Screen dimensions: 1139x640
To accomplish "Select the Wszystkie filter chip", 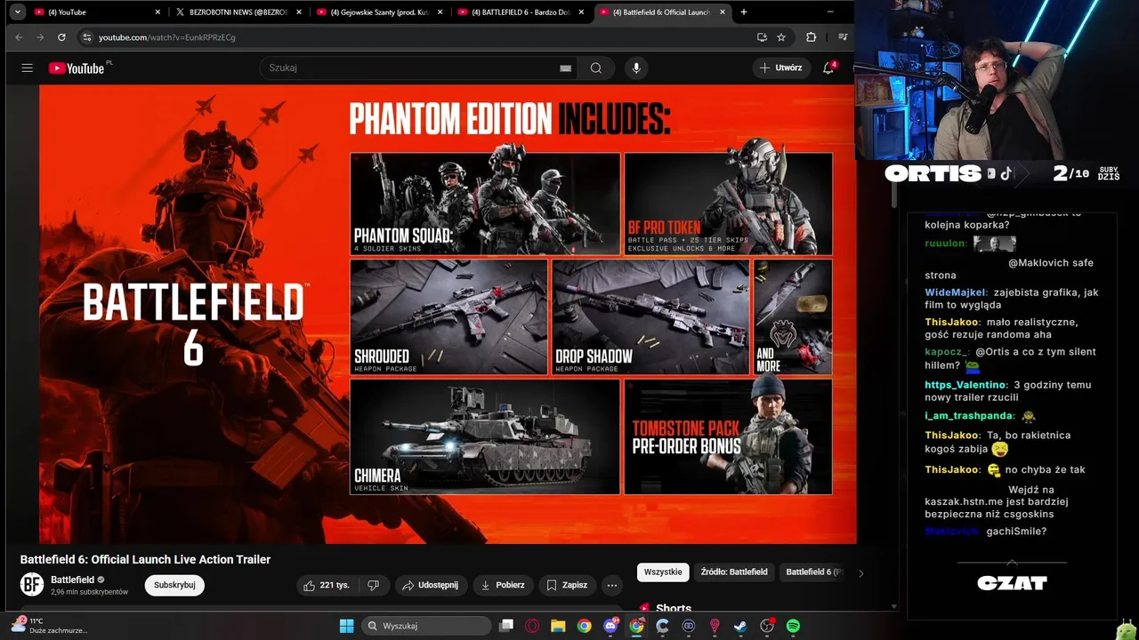I will [663, 572].
